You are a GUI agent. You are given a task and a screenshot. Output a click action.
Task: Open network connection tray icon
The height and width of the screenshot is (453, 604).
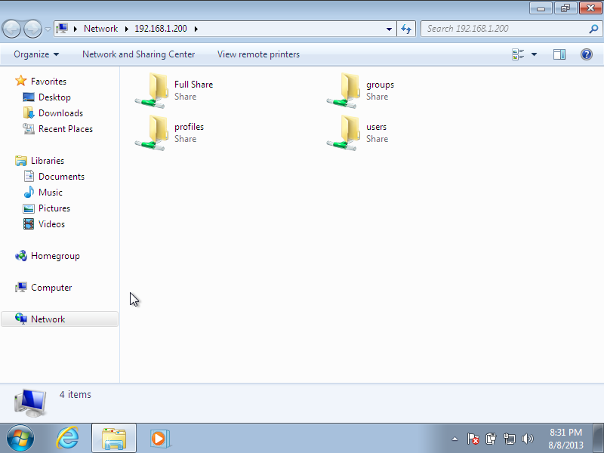(509, 439)
